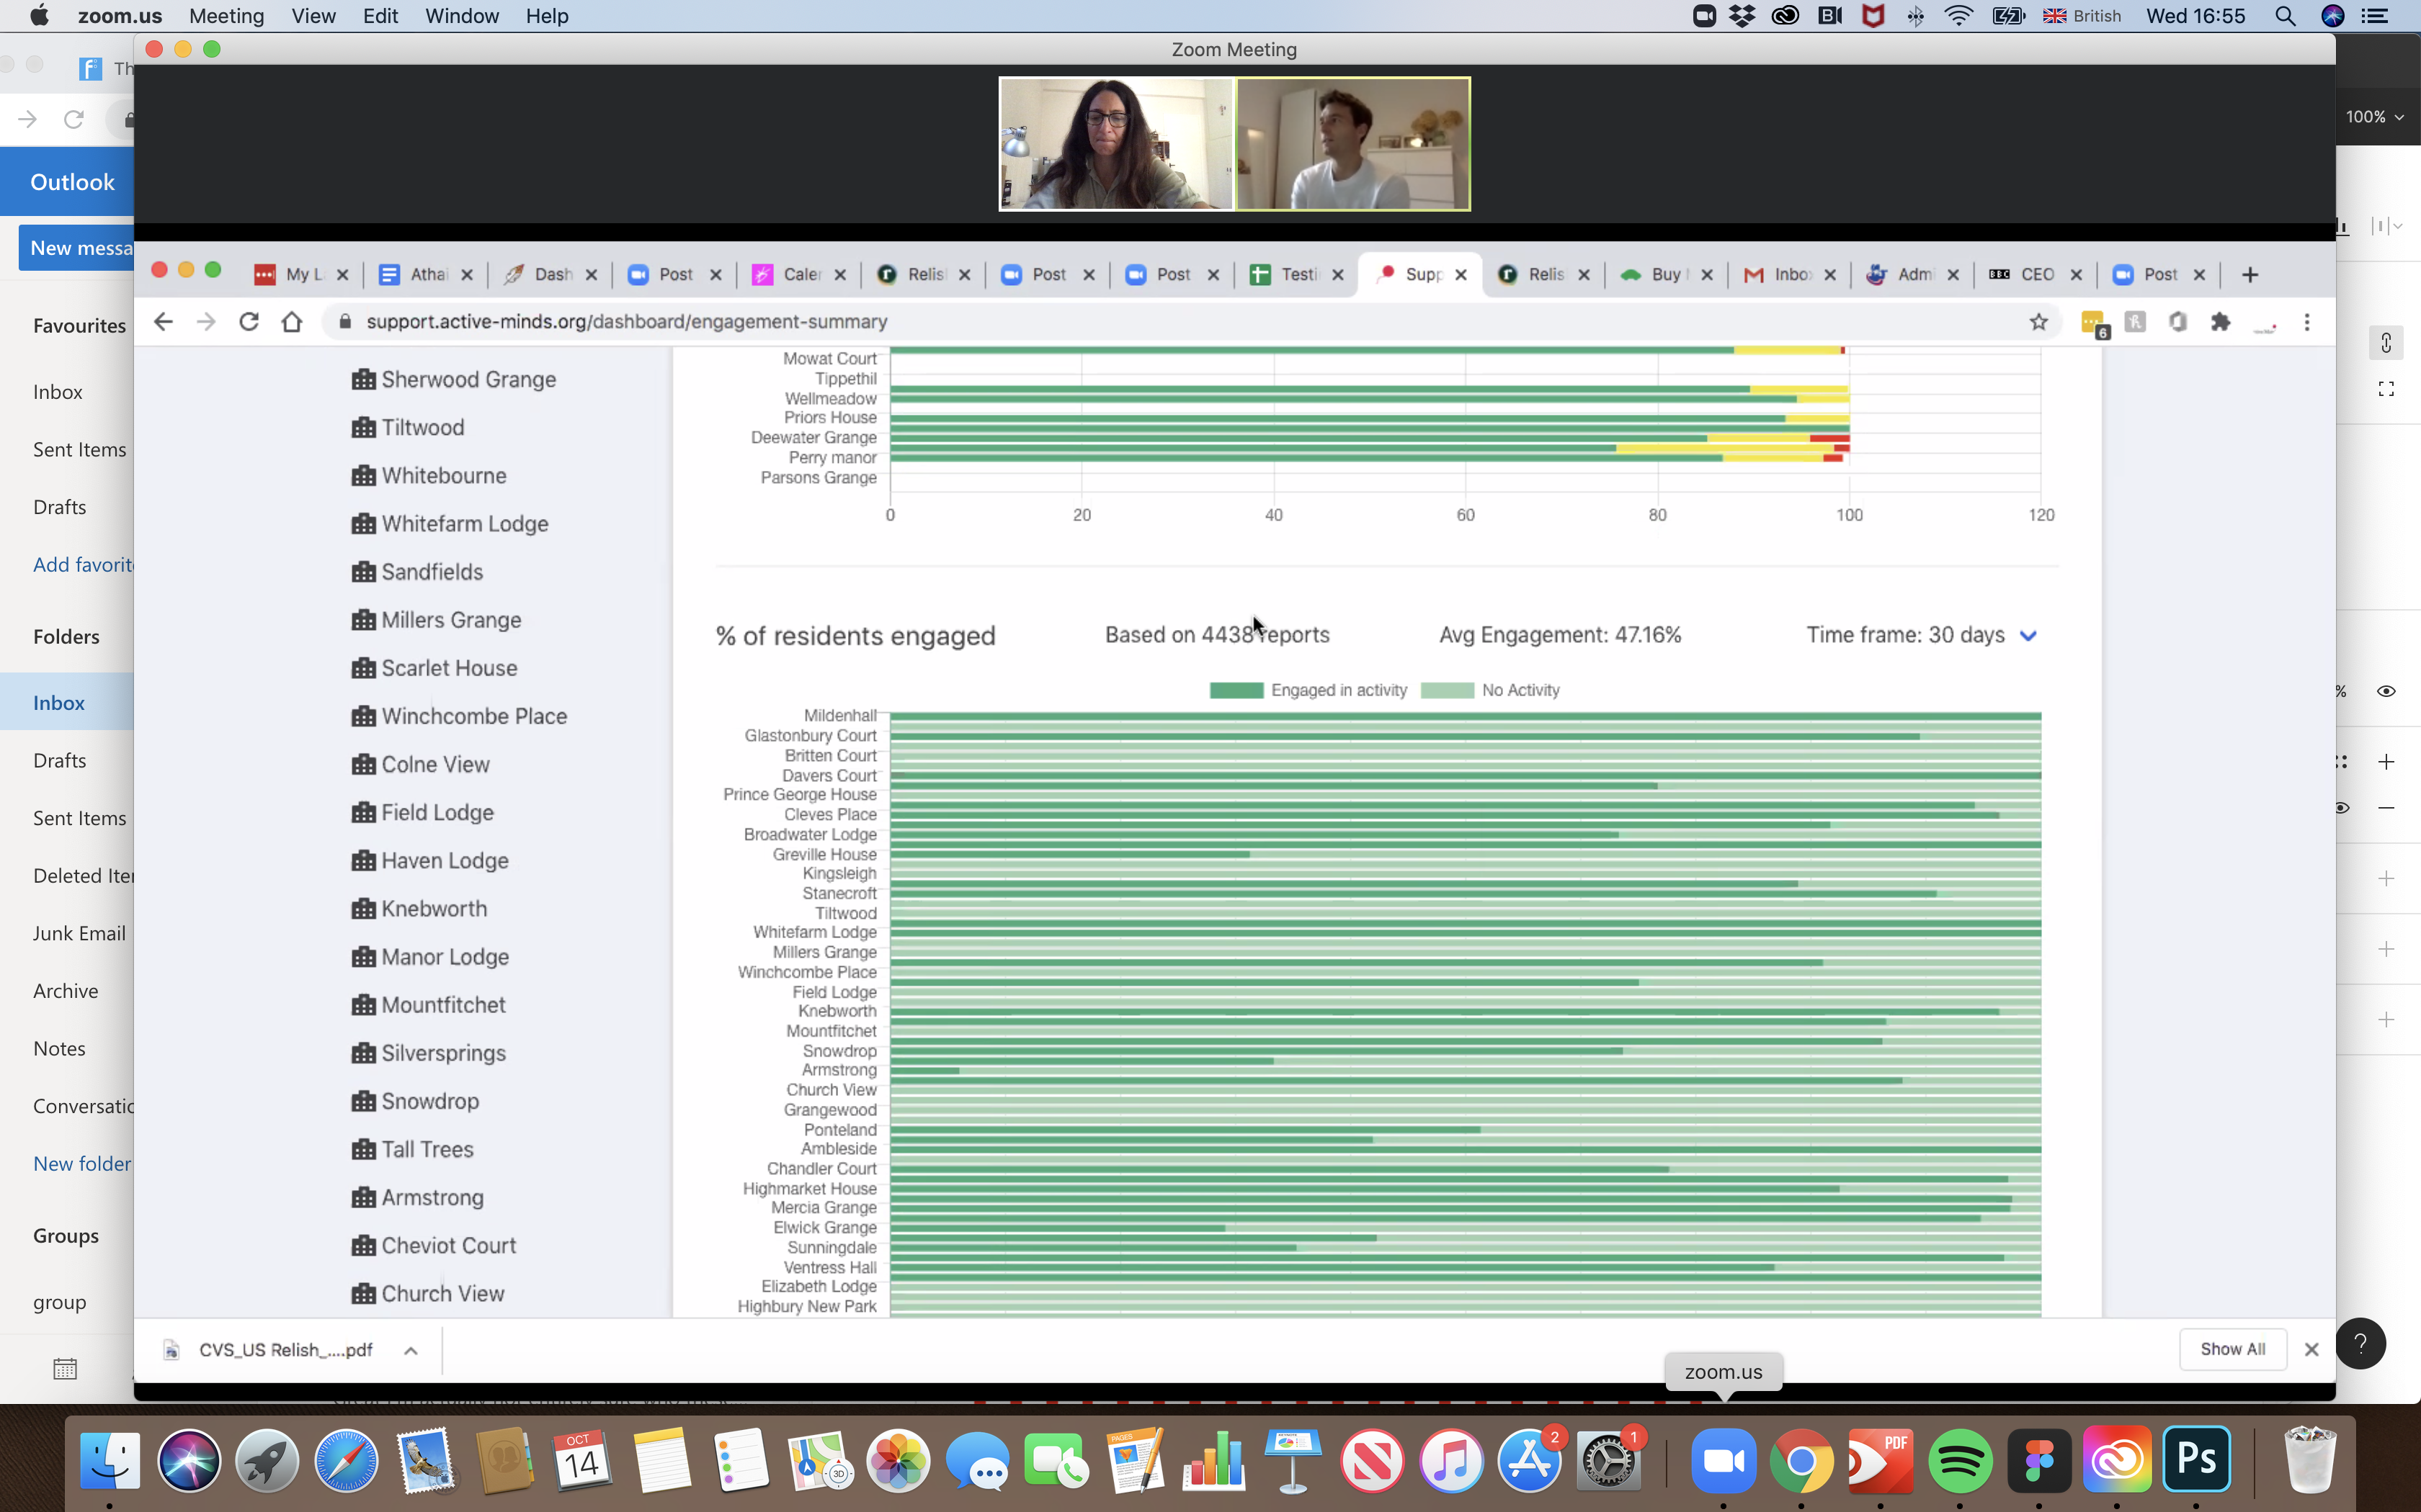2421x1512 pixels.
Task: Open the 100% zoom level dropdown
Action: 2374,117
